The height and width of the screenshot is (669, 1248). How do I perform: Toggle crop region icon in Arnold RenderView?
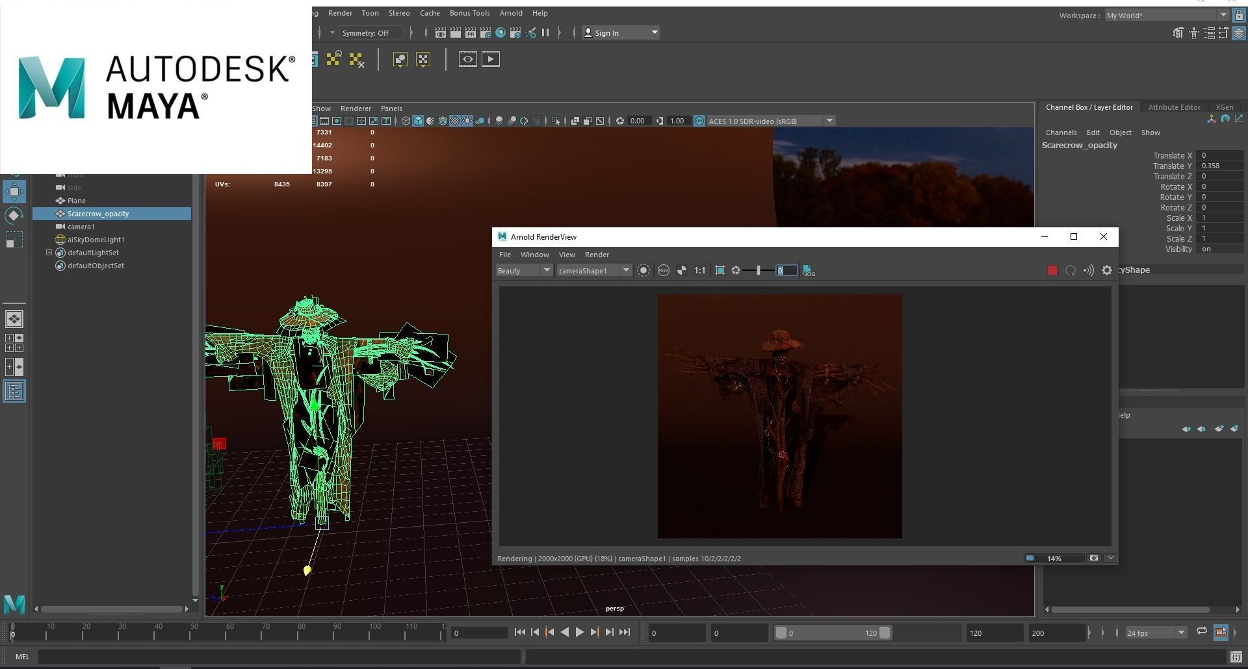(x=720, y=270)
